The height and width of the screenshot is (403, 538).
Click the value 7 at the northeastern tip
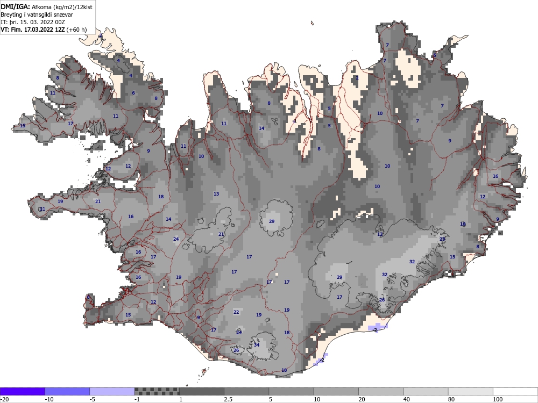click(387, 45)
